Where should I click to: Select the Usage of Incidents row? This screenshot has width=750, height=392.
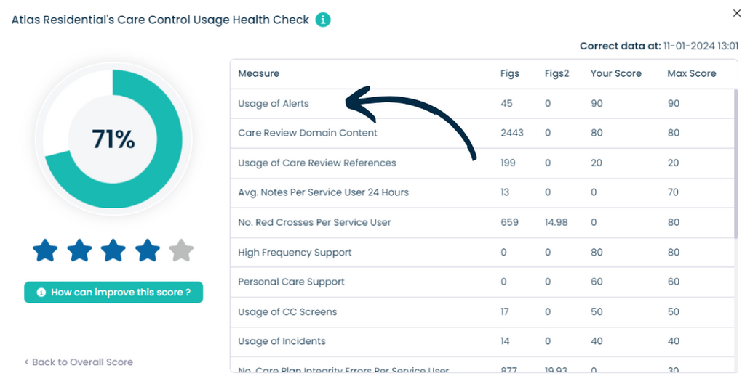pyautogui.click(x=282, y=341)
